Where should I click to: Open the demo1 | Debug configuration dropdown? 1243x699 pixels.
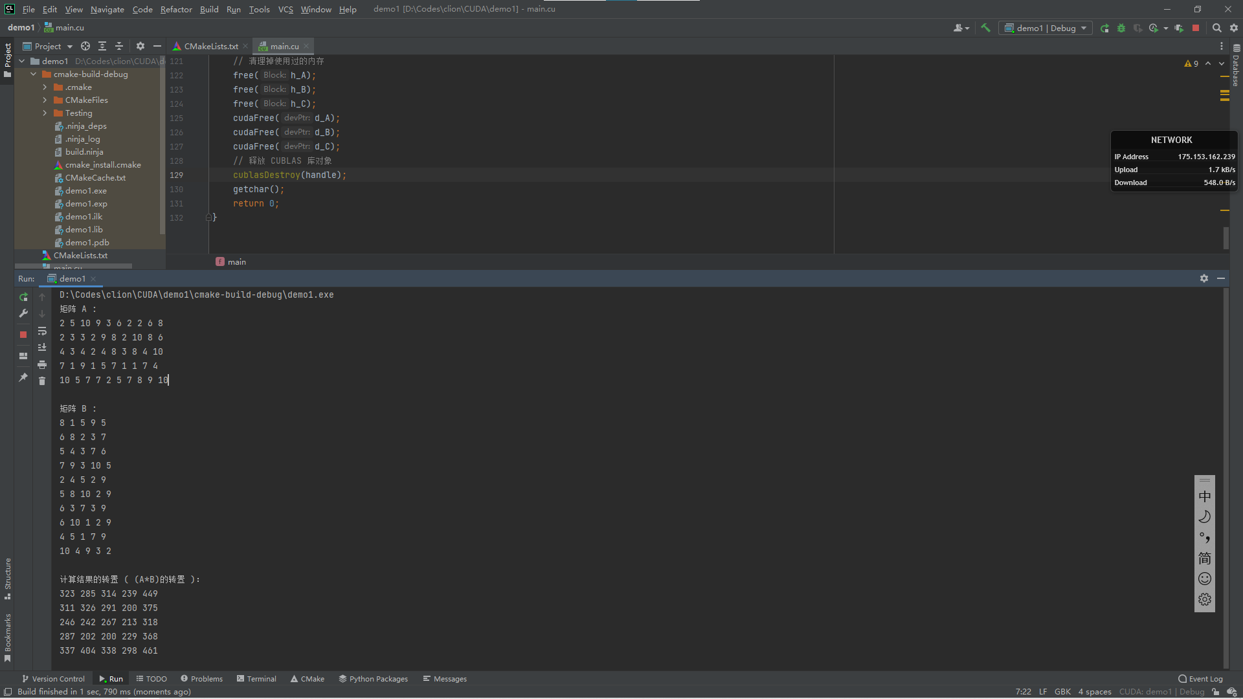click(x=1046, y=28)
